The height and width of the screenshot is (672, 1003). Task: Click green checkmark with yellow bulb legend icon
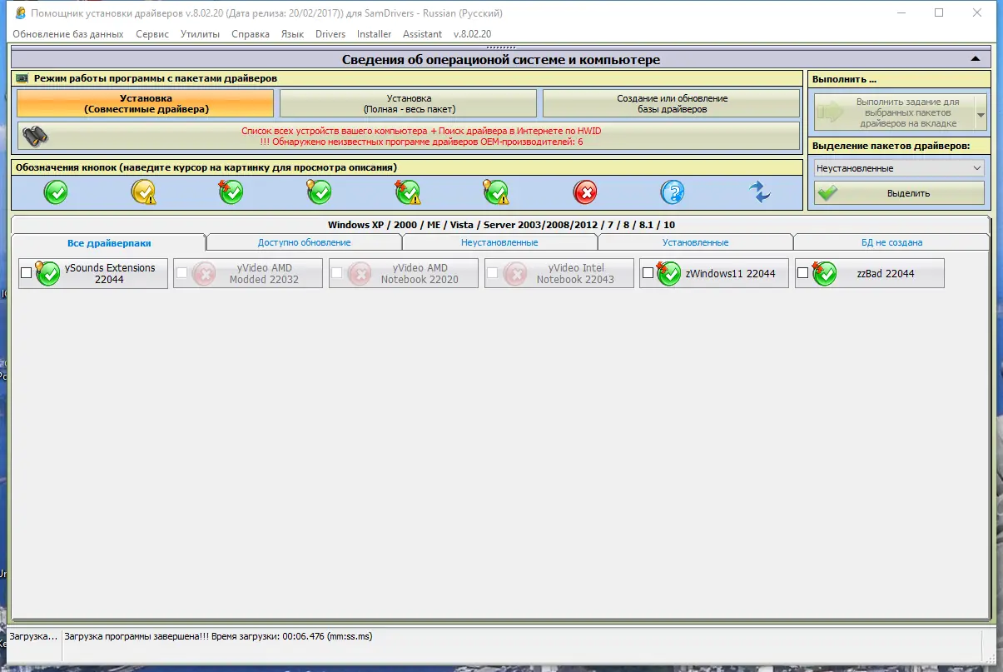click(x=318, y=192)
